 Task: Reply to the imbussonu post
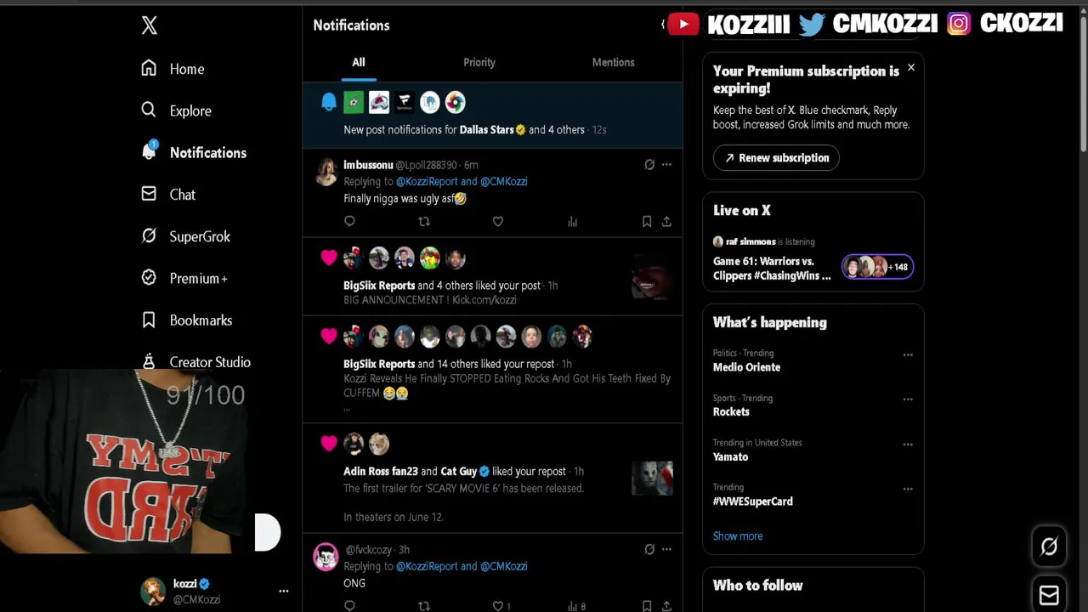(349, 221)
